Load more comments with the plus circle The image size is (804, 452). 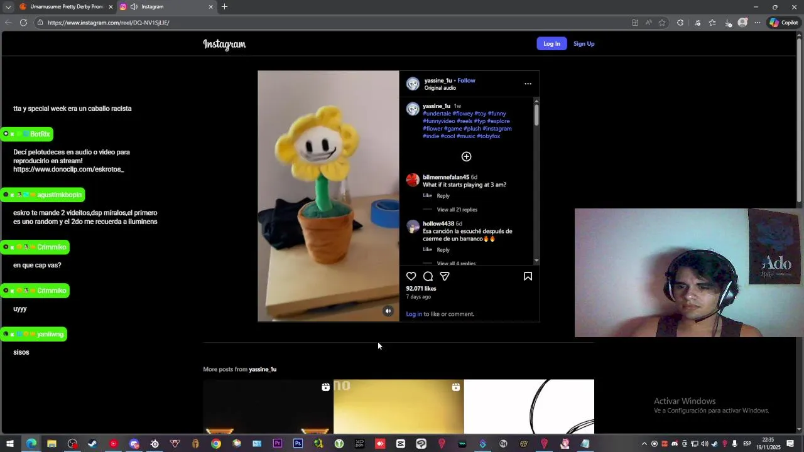pyautogui.click(x=466, y=156)
